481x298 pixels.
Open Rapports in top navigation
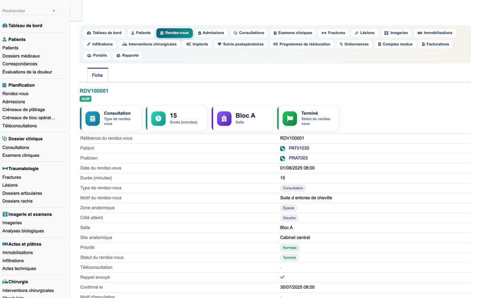(x=127, y=55)
